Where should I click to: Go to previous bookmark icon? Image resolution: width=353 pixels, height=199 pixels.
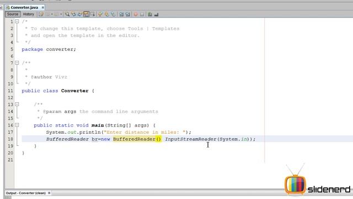(100, 14)
